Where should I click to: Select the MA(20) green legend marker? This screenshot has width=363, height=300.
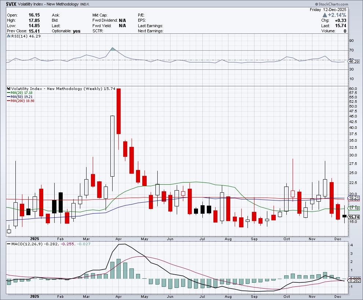[x=9, y=93]
